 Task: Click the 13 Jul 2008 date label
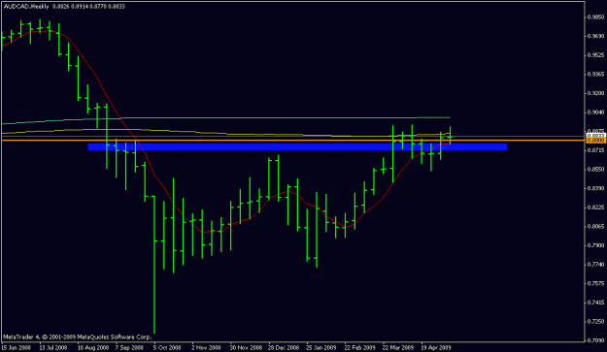53,347
